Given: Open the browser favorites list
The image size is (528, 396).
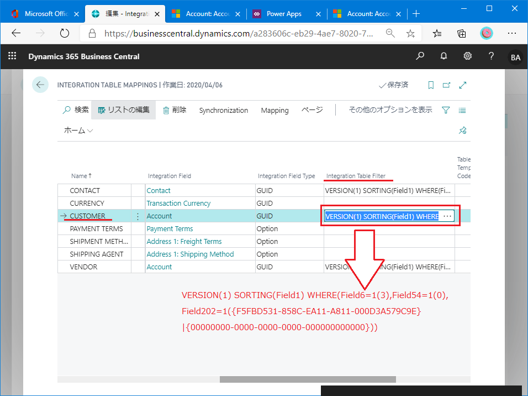Looking at the screenshot, I should pos(437,33).
